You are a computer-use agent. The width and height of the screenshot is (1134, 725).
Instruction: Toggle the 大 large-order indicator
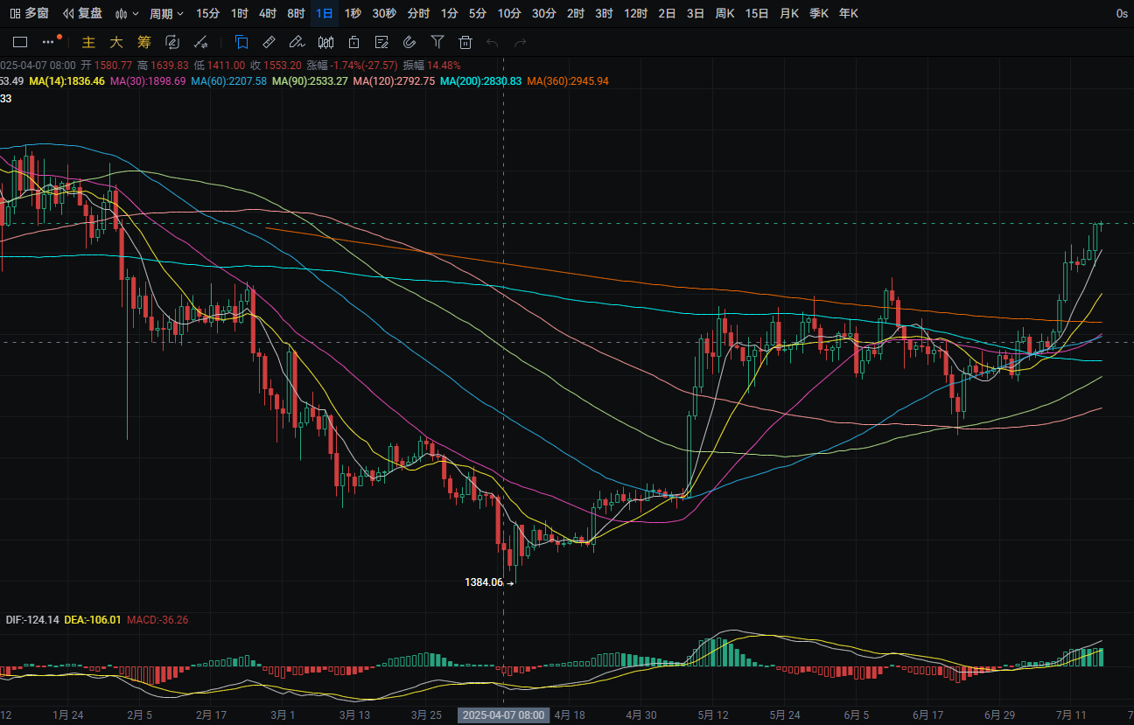[x=115, y=41]
